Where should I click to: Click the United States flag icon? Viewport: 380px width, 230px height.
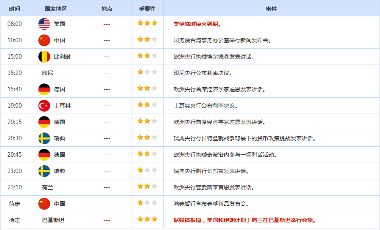coord(44,24)
